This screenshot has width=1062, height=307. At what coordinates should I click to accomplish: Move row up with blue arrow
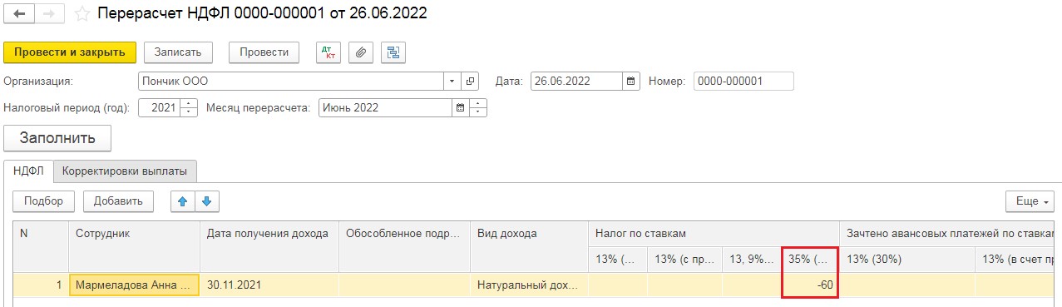pyautogui.click(x=182, y=201)
